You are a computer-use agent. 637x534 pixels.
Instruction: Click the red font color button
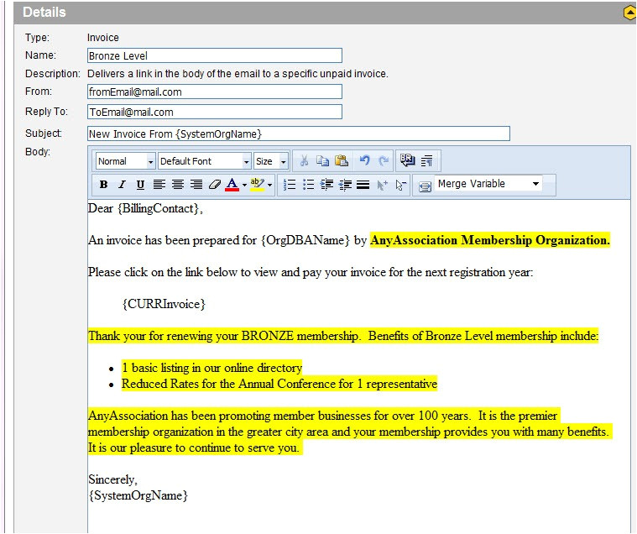pos(232,185)
